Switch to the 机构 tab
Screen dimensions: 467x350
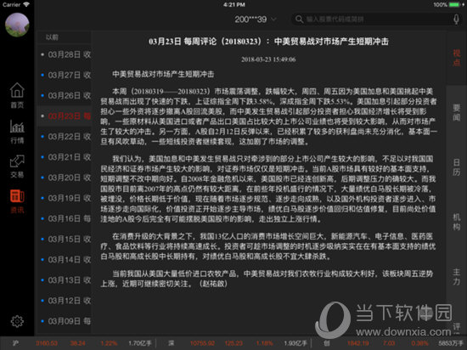[x=456, y=222]
